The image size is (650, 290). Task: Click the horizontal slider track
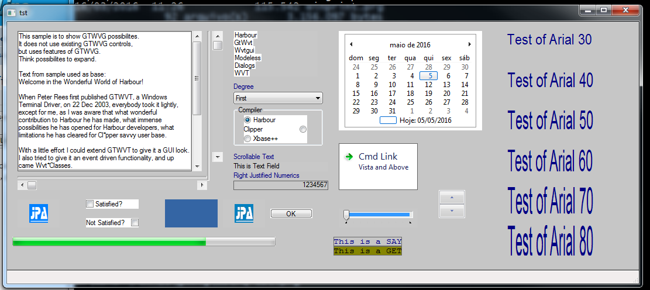pos(380,215)
